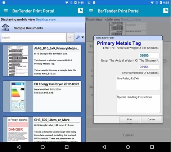The height and width of the screenshot is (152, 171).
Task: Tap Android recent apps button on left screen
Action: [x=67, y=147]
